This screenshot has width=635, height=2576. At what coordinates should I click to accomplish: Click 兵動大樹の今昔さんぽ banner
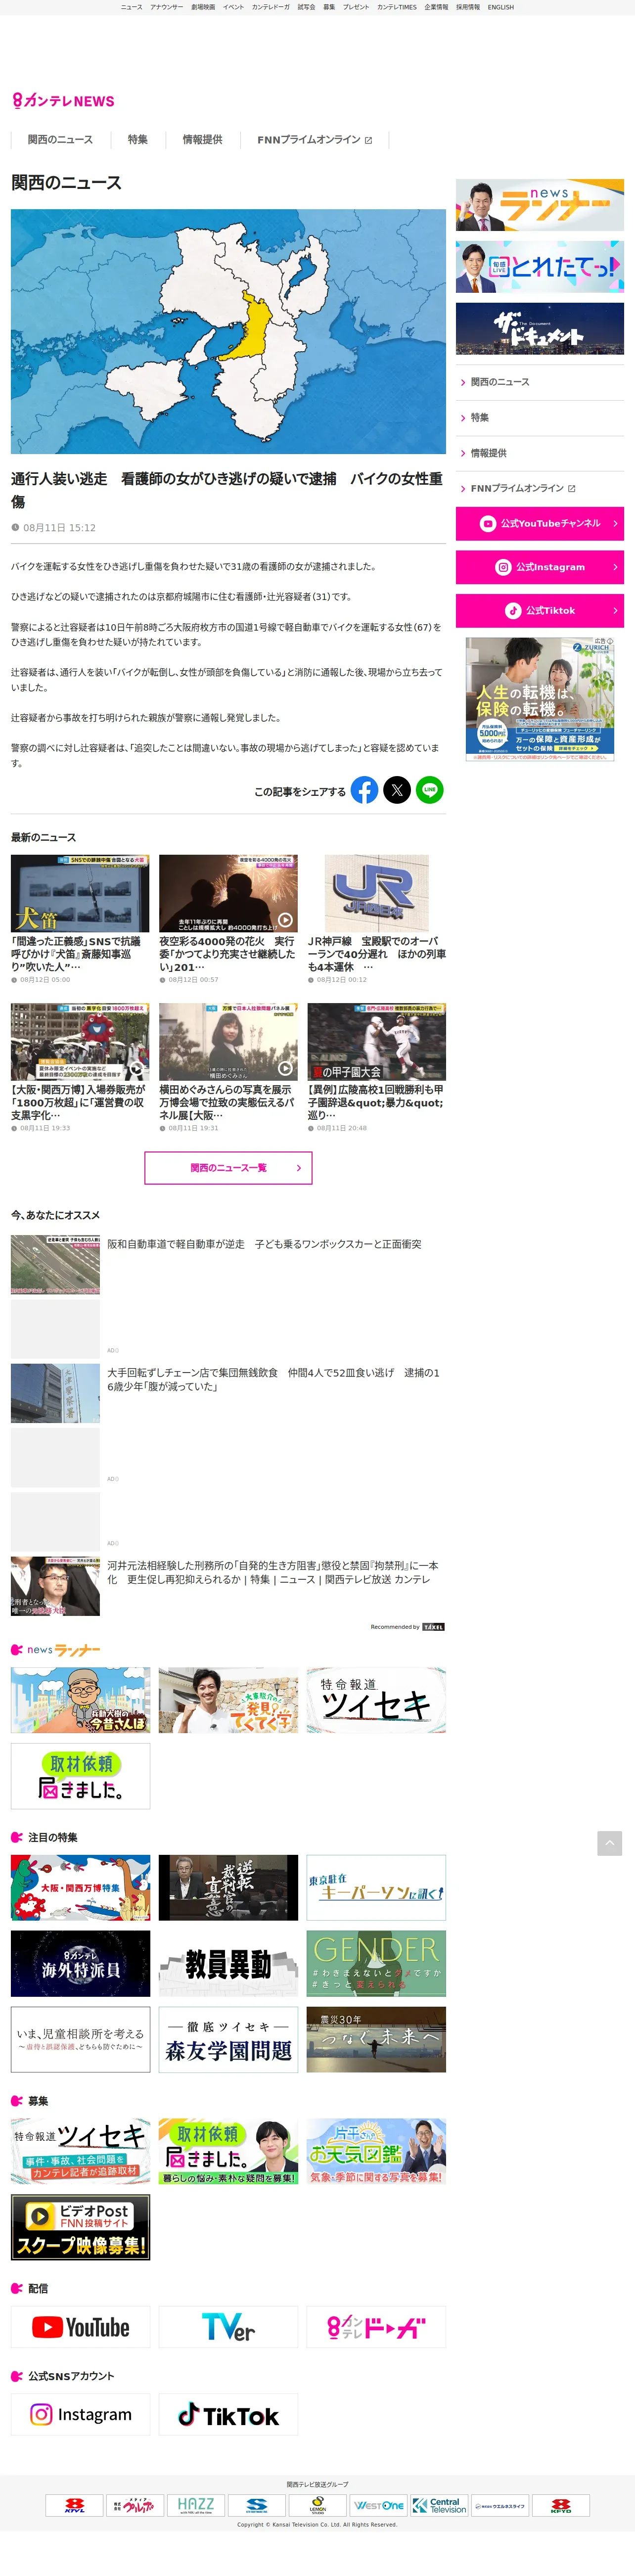[80, 1700]
